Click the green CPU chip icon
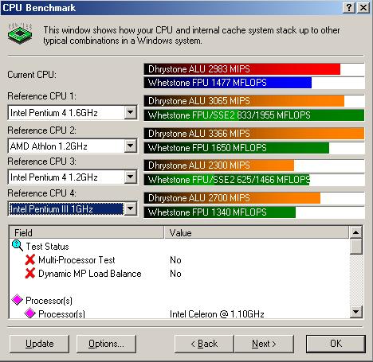 click(x=20, y=33)
